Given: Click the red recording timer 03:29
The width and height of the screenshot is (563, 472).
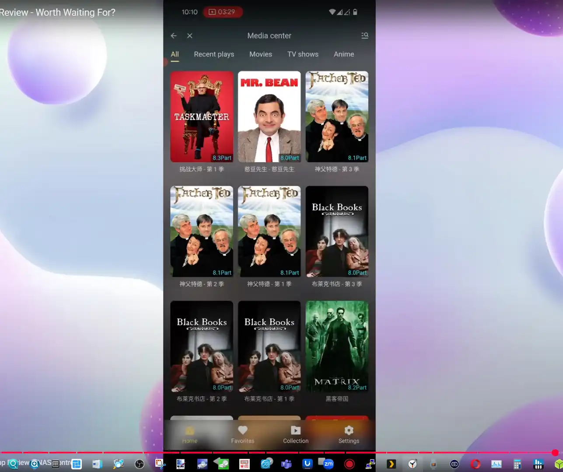Looking at the screenshot, I should [223, 12].
